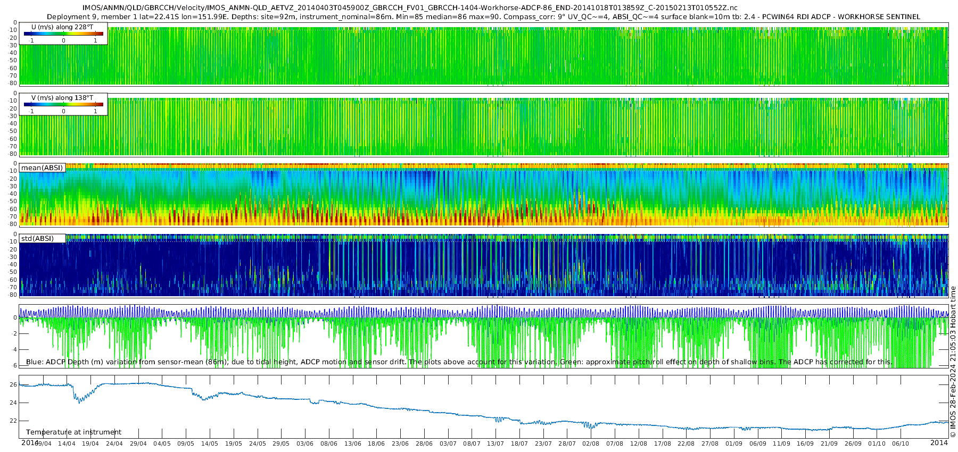Click the 80 depth tick on U panel
958x452 pixels.
(14, 83)
